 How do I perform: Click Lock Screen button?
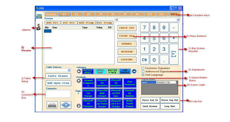pyautogui.click(x=150, y=106)
